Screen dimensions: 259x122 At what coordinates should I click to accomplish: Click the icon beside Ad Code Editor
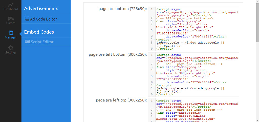27,18
